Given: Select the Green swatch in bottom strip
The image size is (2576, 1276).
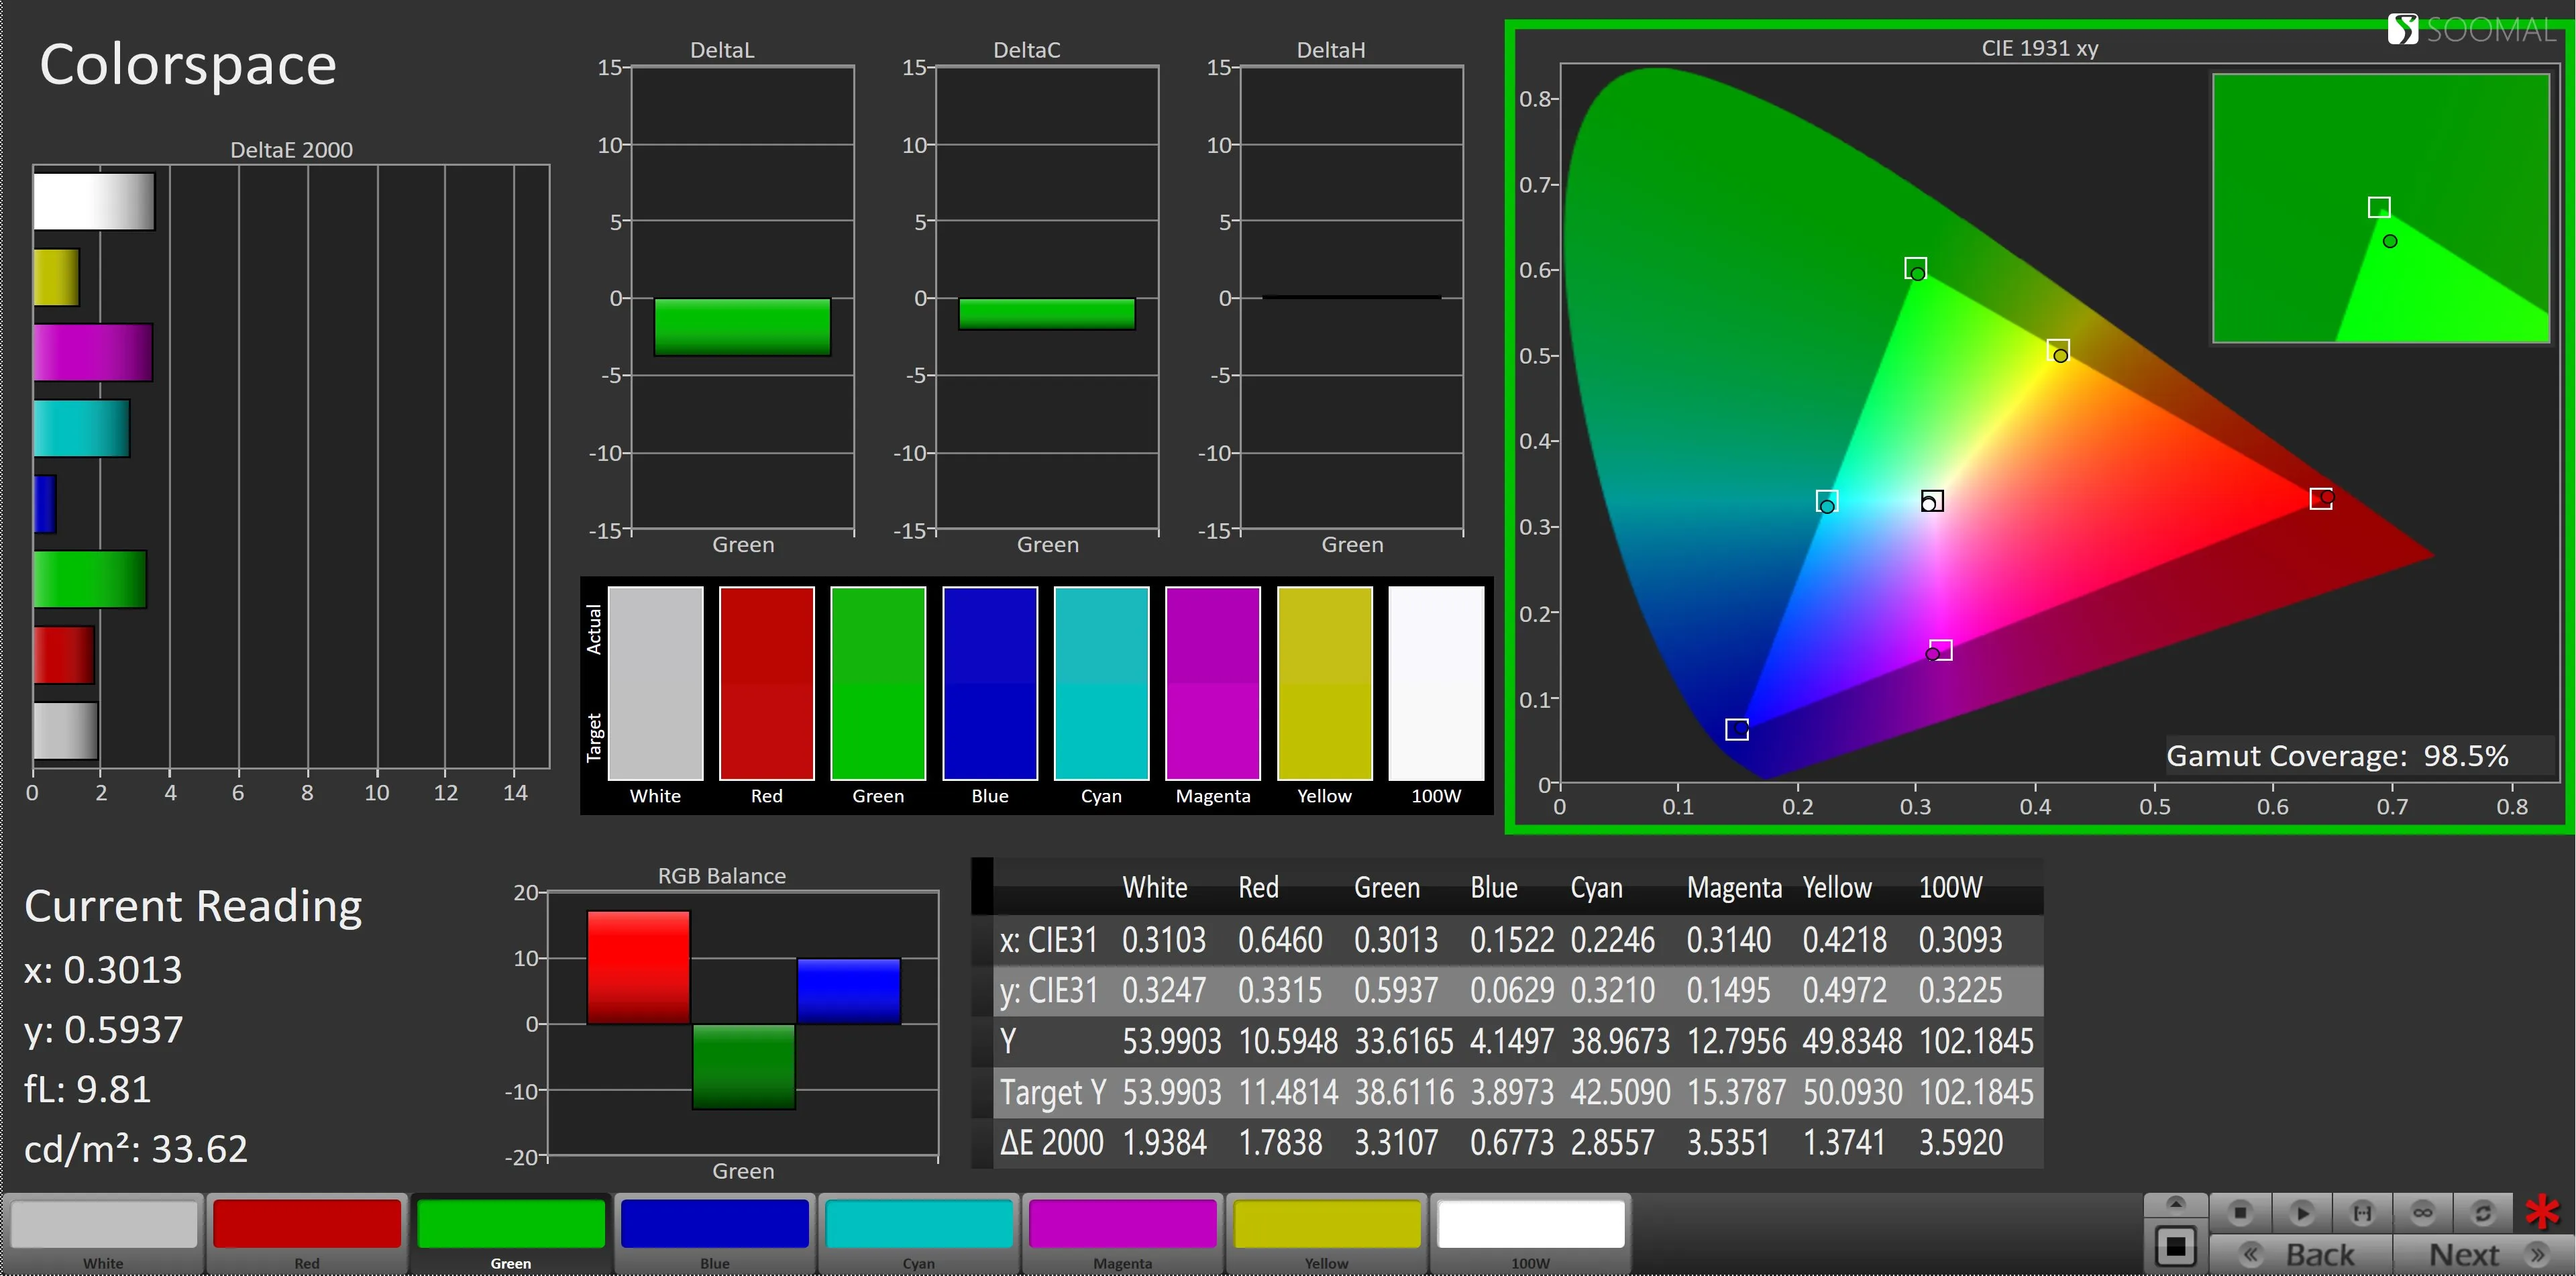Looking at the screenshot, I should [x=511, y=1233].
